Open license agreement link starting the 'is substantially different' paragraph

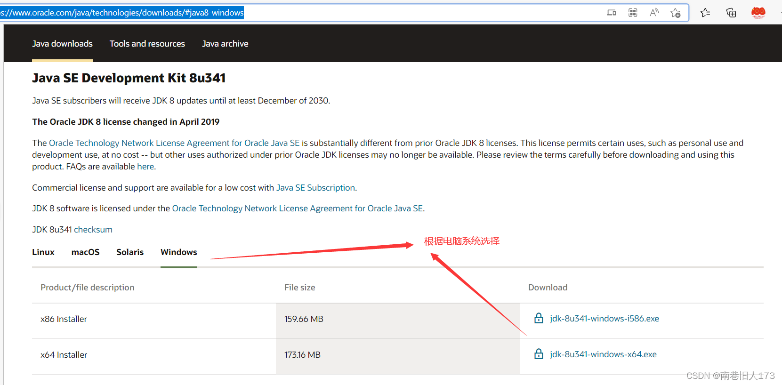point(174,143)
